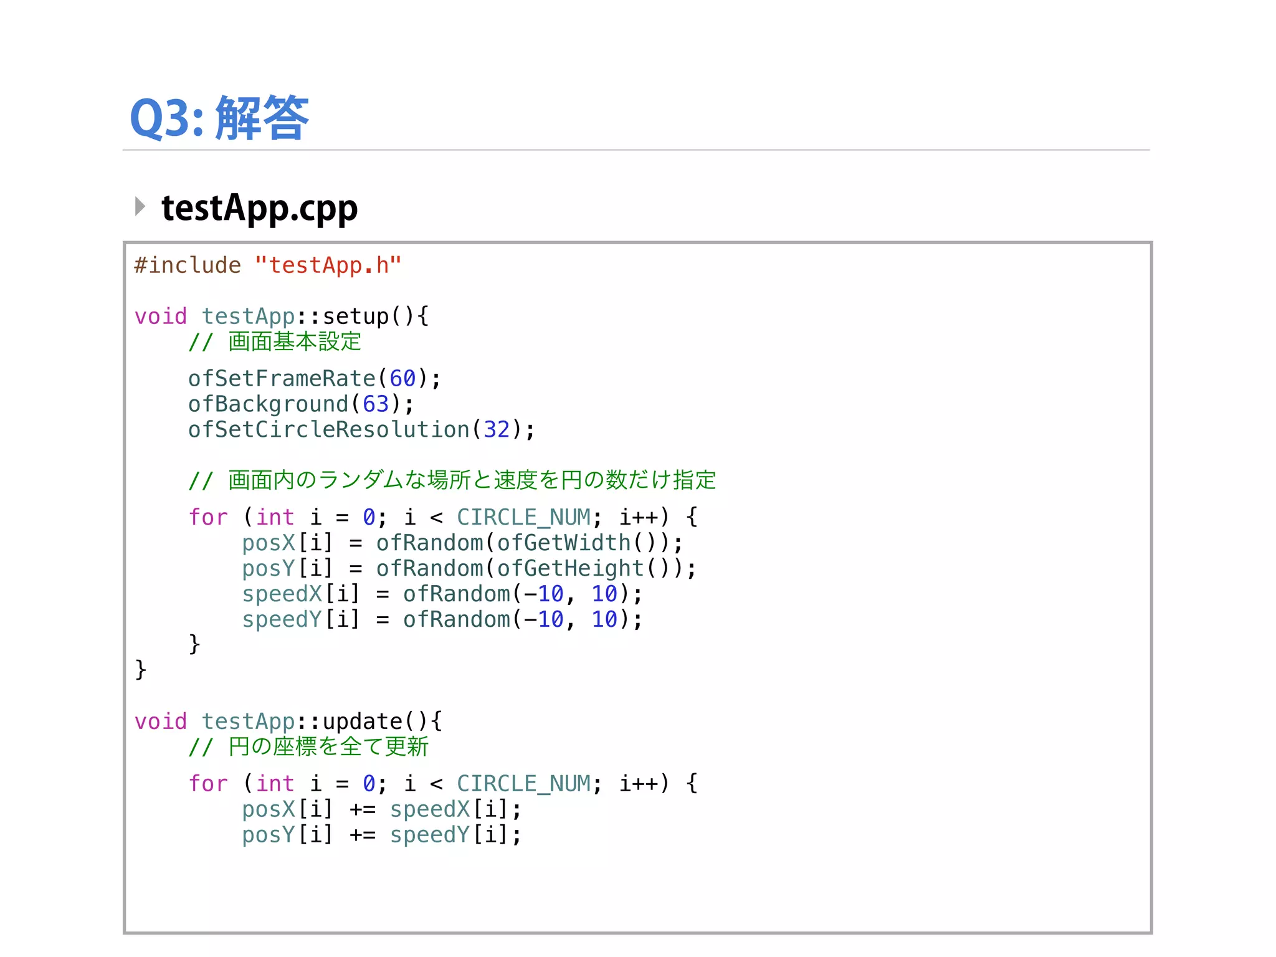Screen dimensions: 1276x957
Task: Click the "testApp.h" include string
Action: [x=328, y=265]
